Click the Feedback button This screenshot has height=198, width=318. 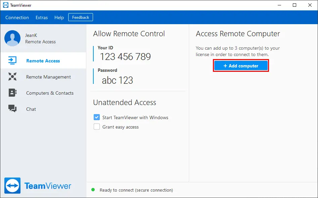click(x=81, y=17)
